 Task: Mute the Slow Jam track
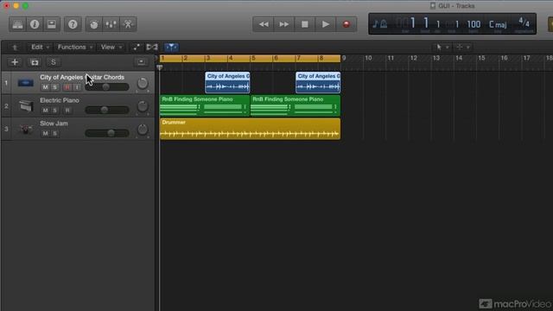coord(45,133)
